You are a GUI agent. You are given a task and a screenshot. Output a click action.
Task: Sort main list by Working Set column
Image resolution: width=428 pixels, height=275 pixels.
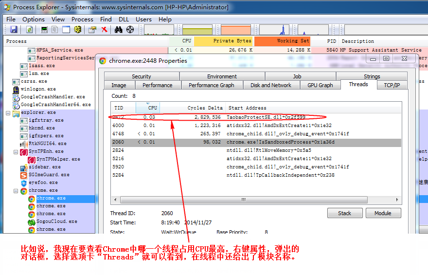pos(283,41)
